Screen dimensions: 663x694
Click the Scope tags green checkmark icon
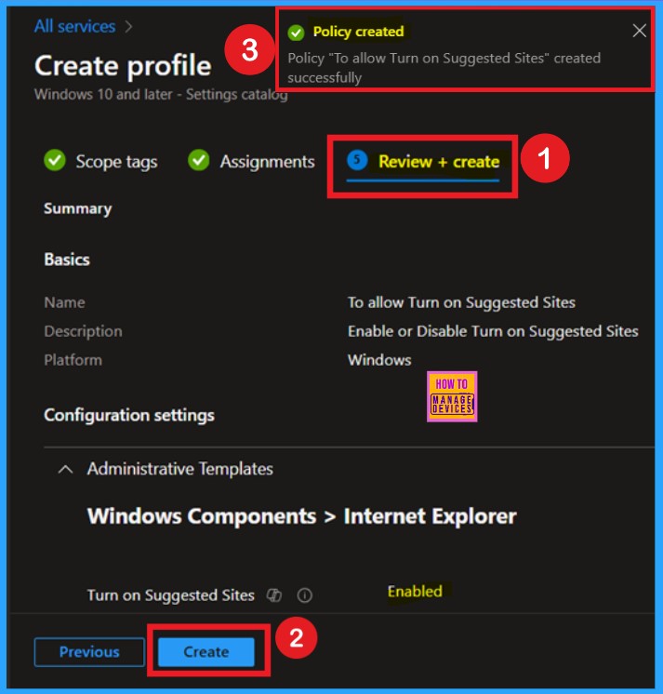point(55,160)
